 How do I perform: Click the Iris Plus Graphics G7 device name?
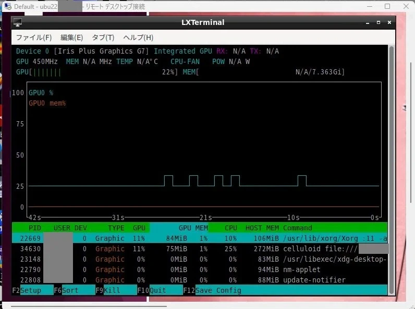101,51
